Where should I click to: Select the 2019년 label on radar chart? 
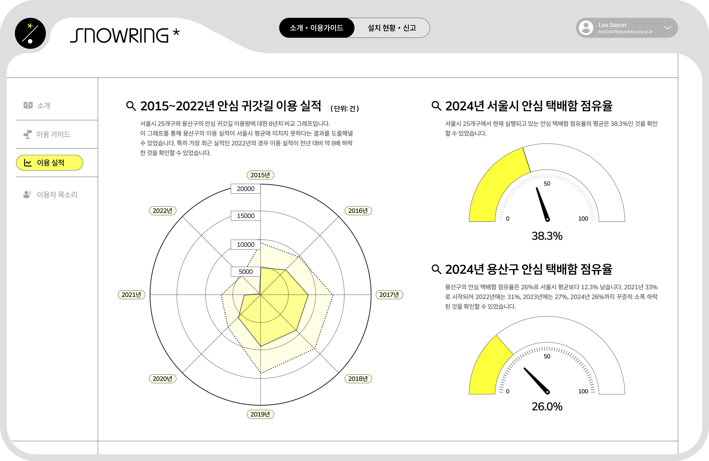tap(260, 414)
